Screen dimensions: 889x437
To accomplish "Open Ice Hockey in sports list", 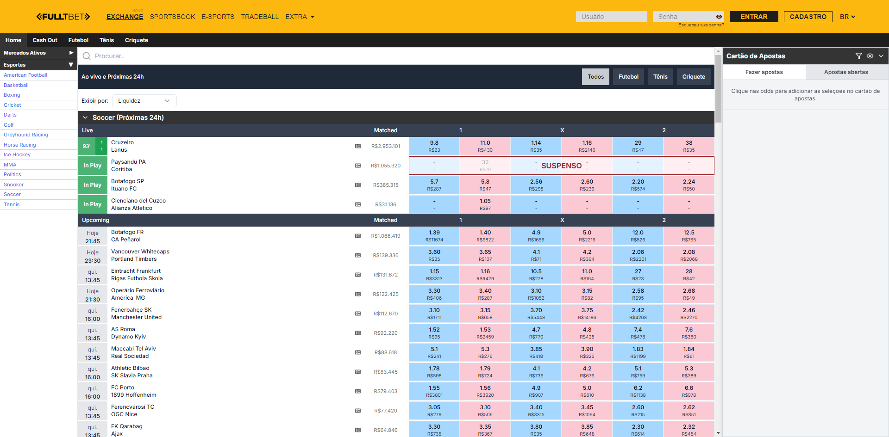I will (17, 154).
